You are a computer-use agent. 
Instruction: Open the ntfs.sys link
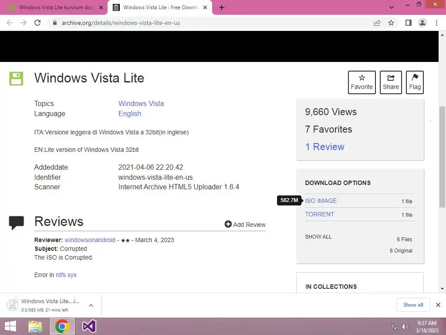point(66,275)
